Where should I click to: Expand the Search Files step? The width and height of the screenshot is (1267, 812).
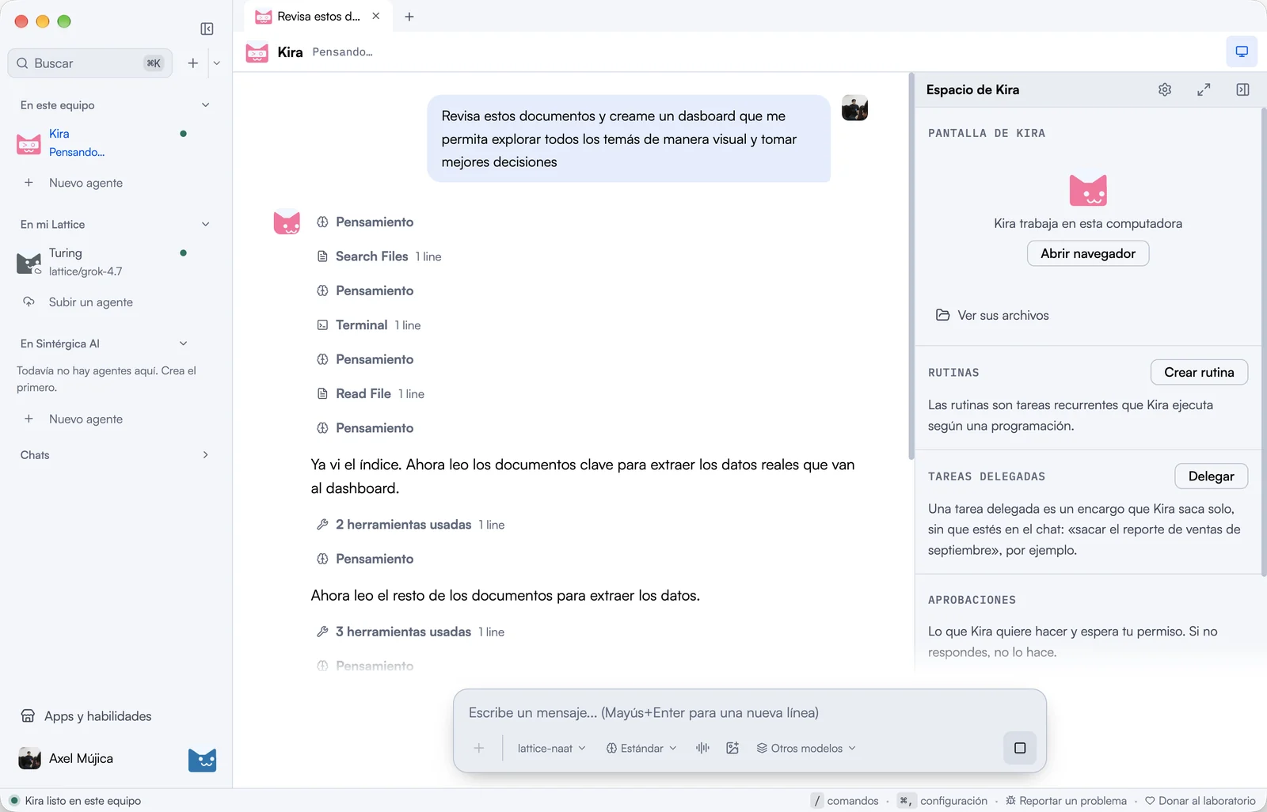(x=379, y=256)
